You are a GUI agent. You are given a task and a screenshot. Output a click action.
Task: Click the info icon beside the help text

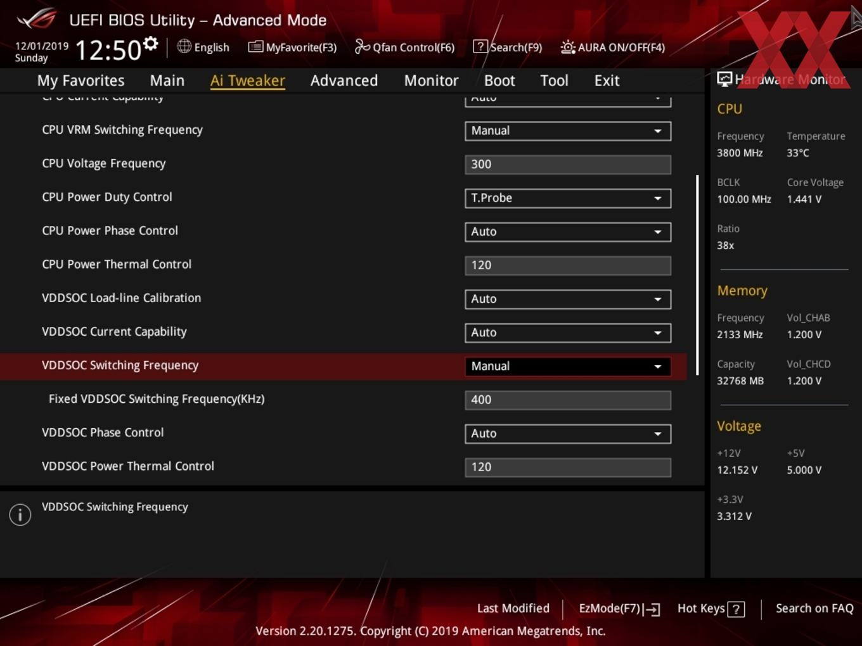[x=20, y=514]
